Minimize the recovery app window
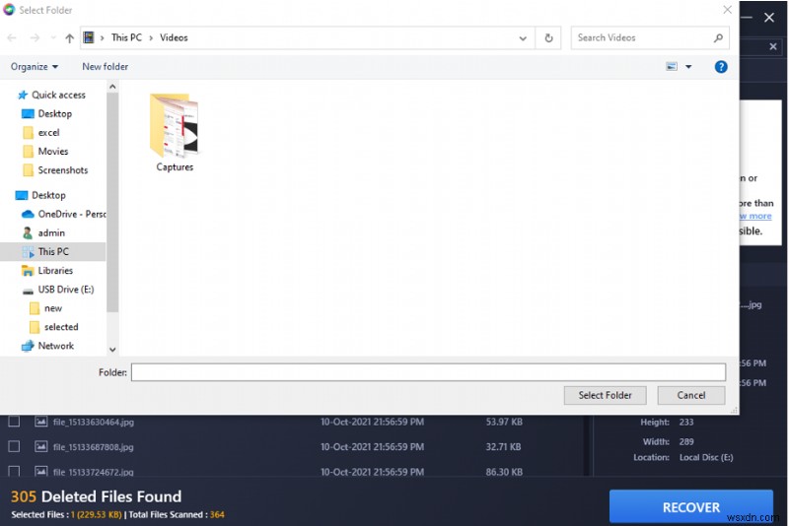This screenshot has height=526, width=789. pos(748,18)
